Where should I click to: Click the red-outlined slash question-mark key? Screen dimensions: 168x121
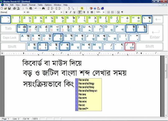130,47
